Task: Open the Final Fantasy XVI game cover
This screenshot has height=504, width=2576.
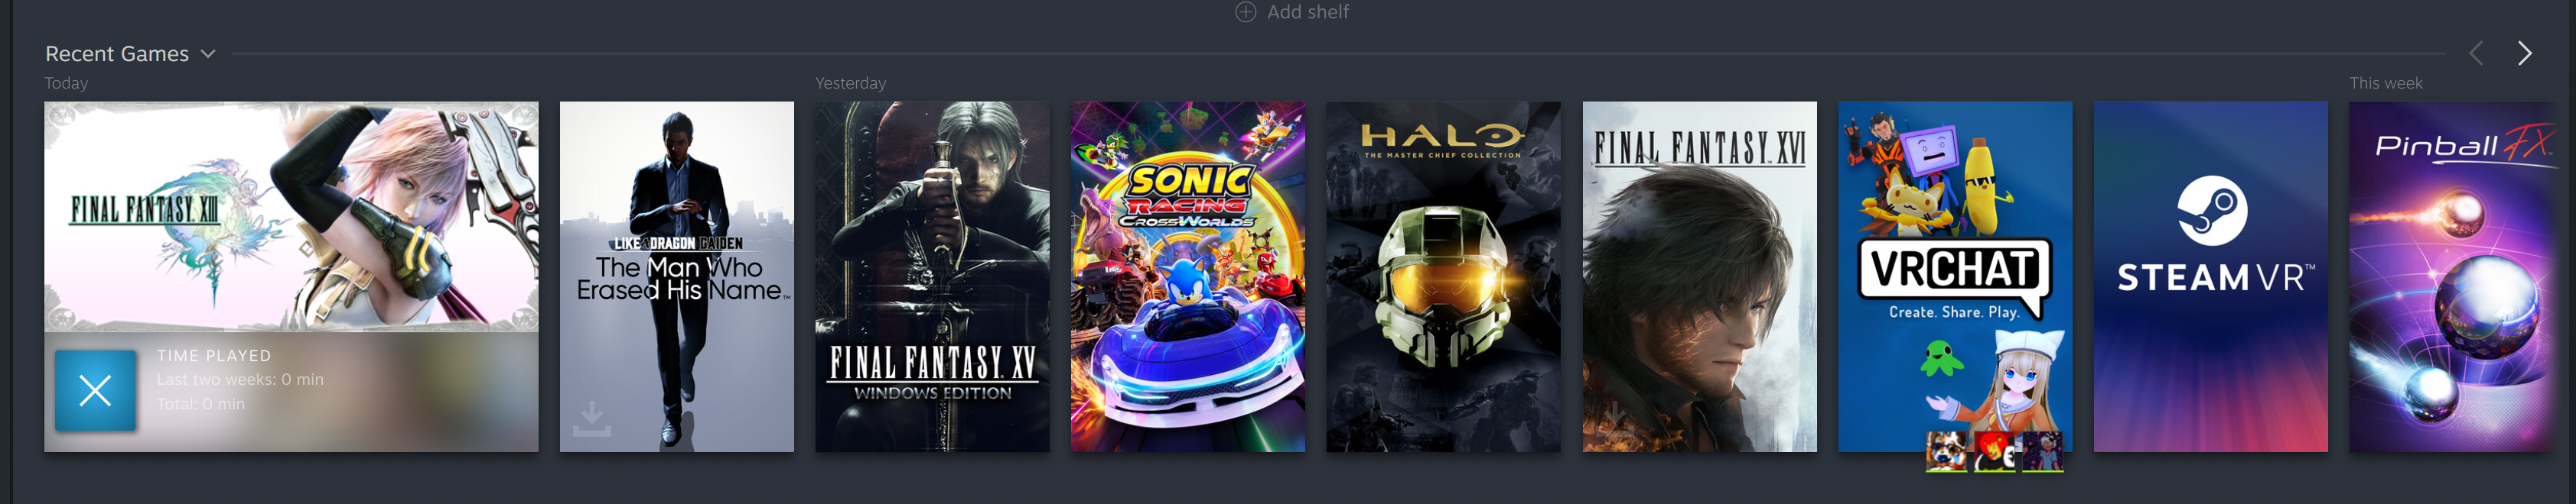Action: point(1699,276)
